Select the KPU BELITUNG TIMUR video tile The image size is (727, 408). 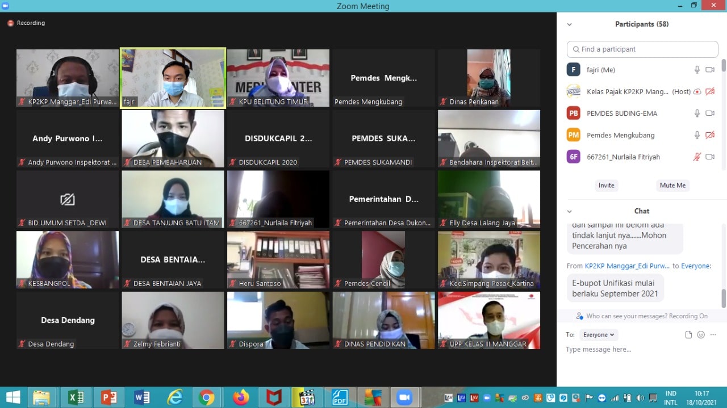point(278,78)
